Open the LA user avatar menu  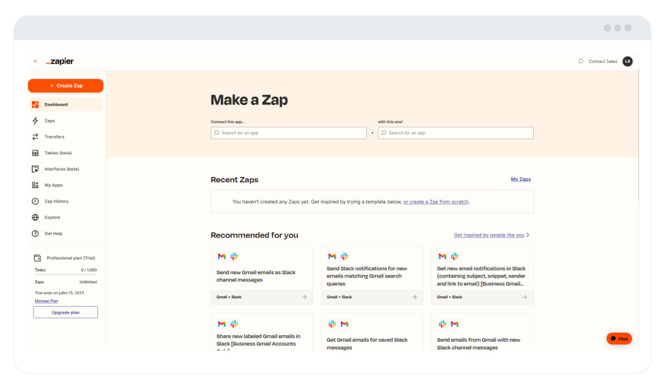coord(628,62)
